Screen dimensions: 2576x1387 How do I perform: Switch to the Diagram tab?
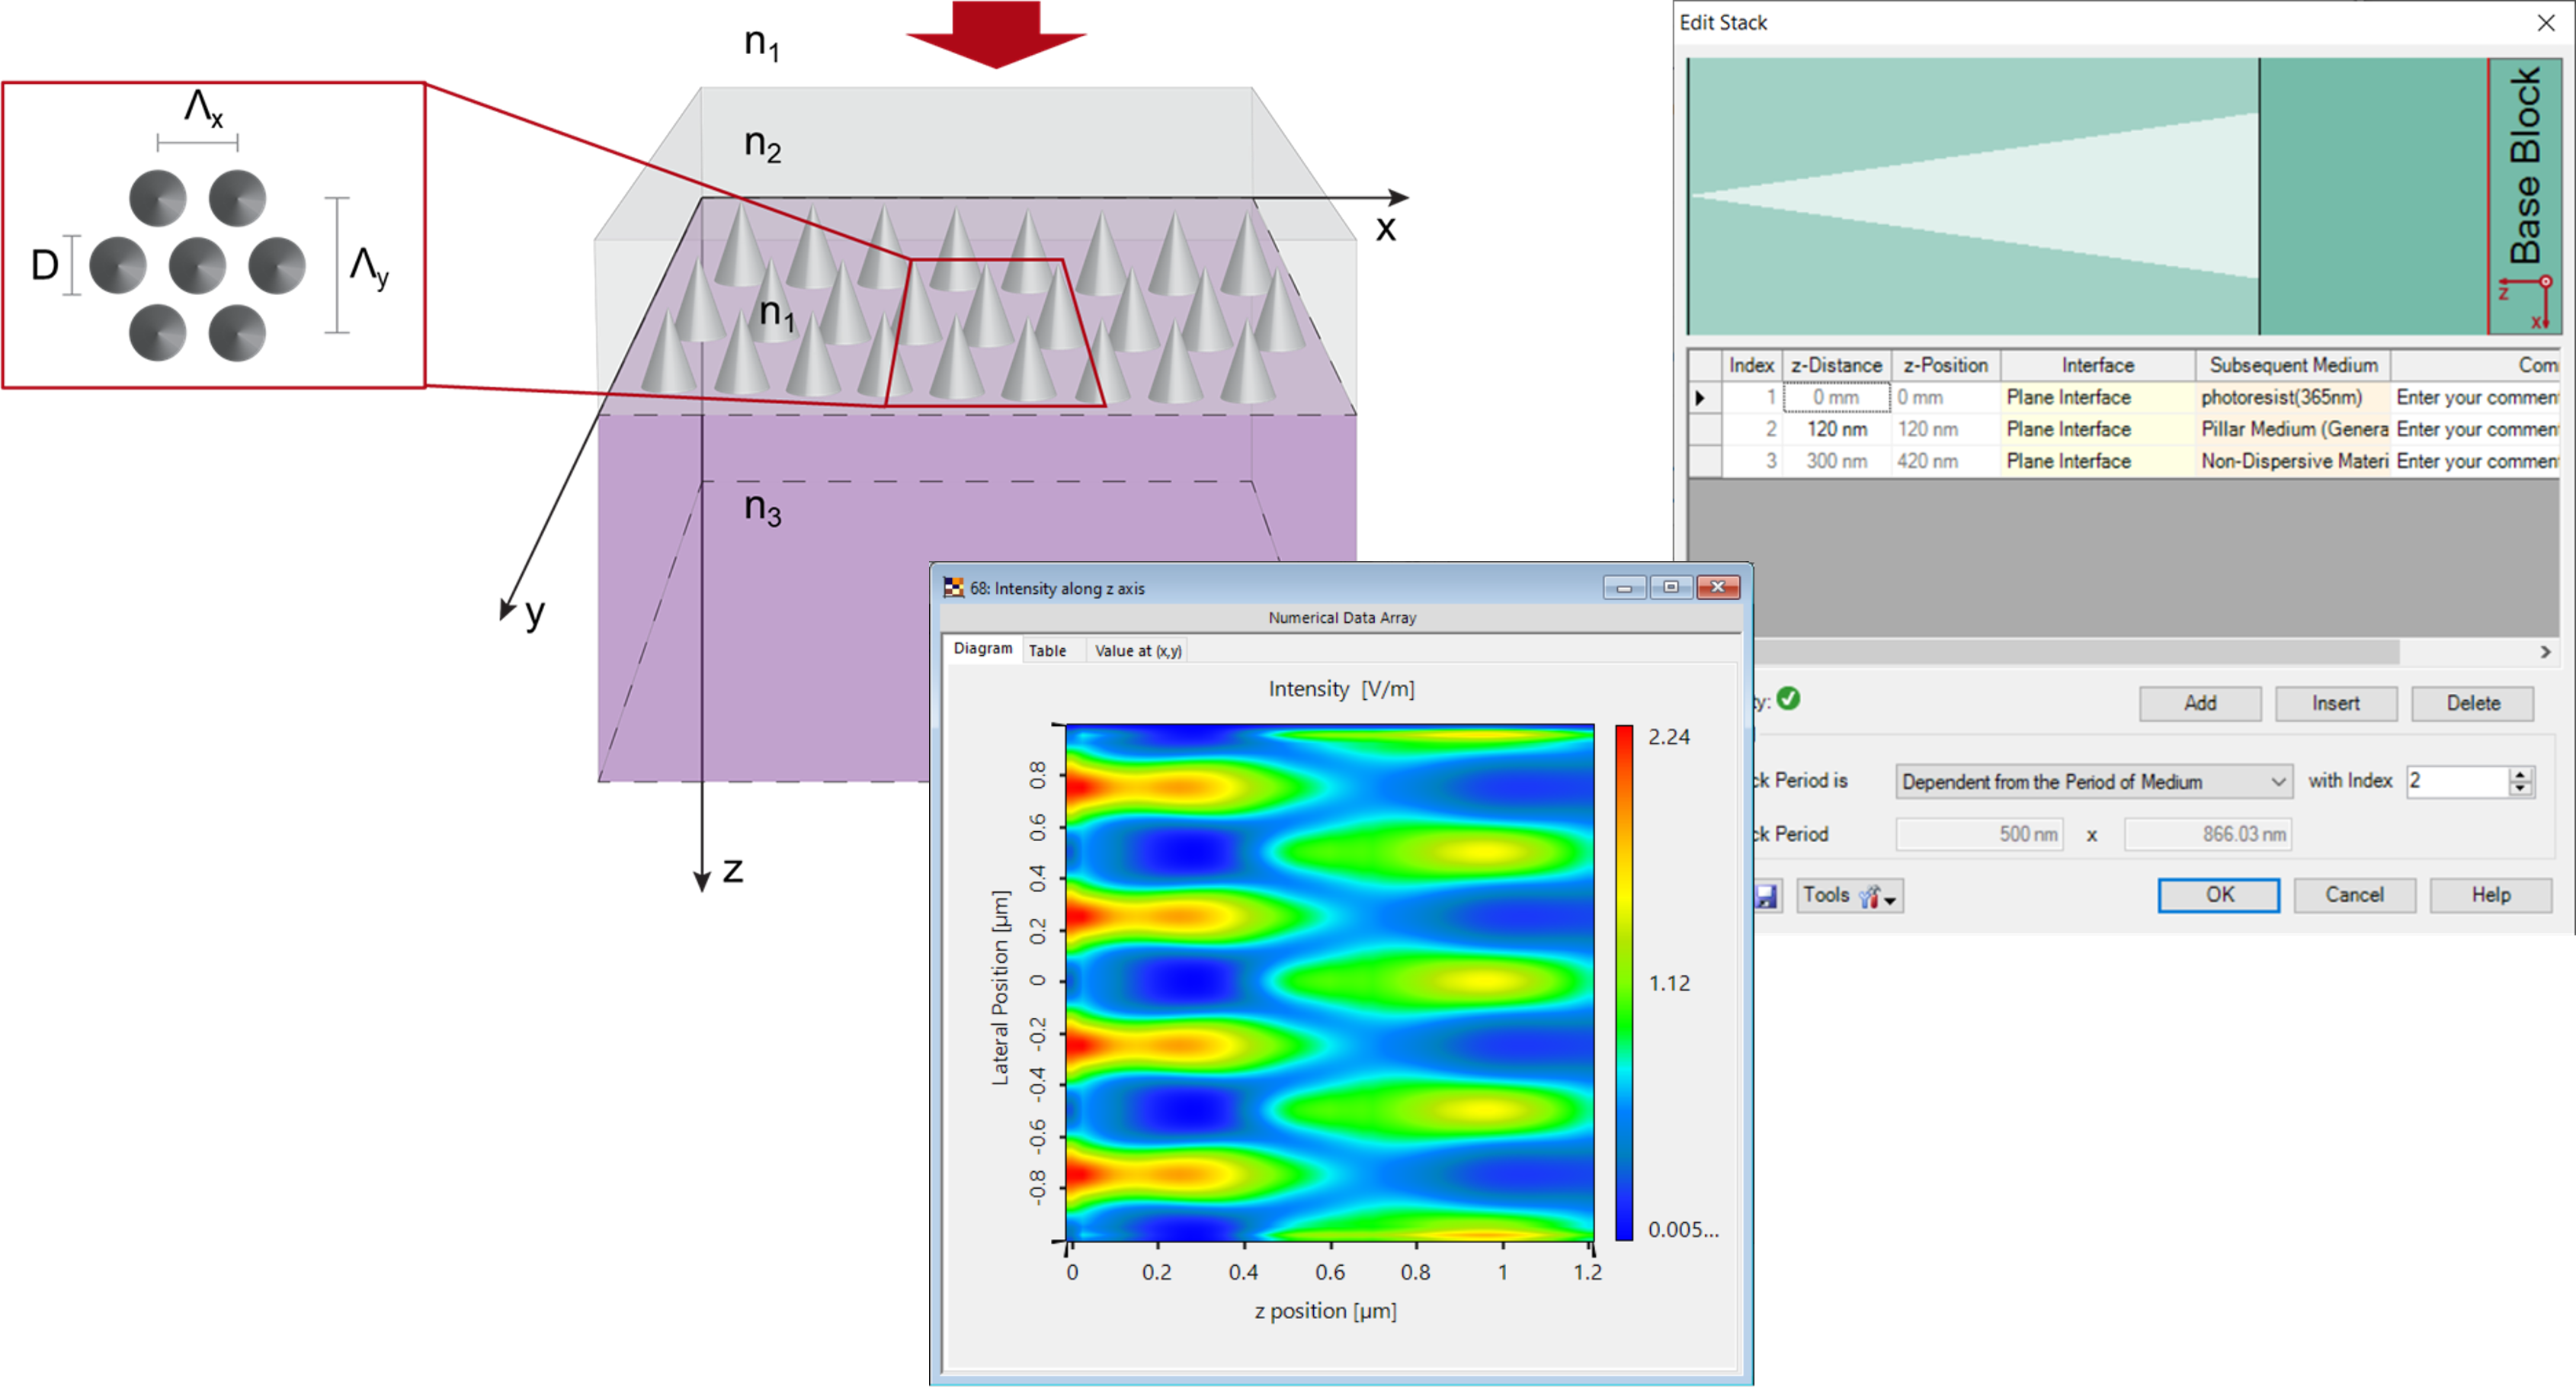point(982,648)
